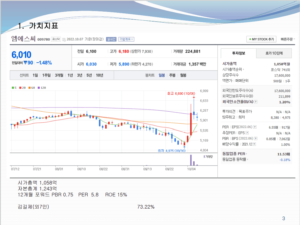Click the help icon next to 추정PER EPS

click(247, 133)
